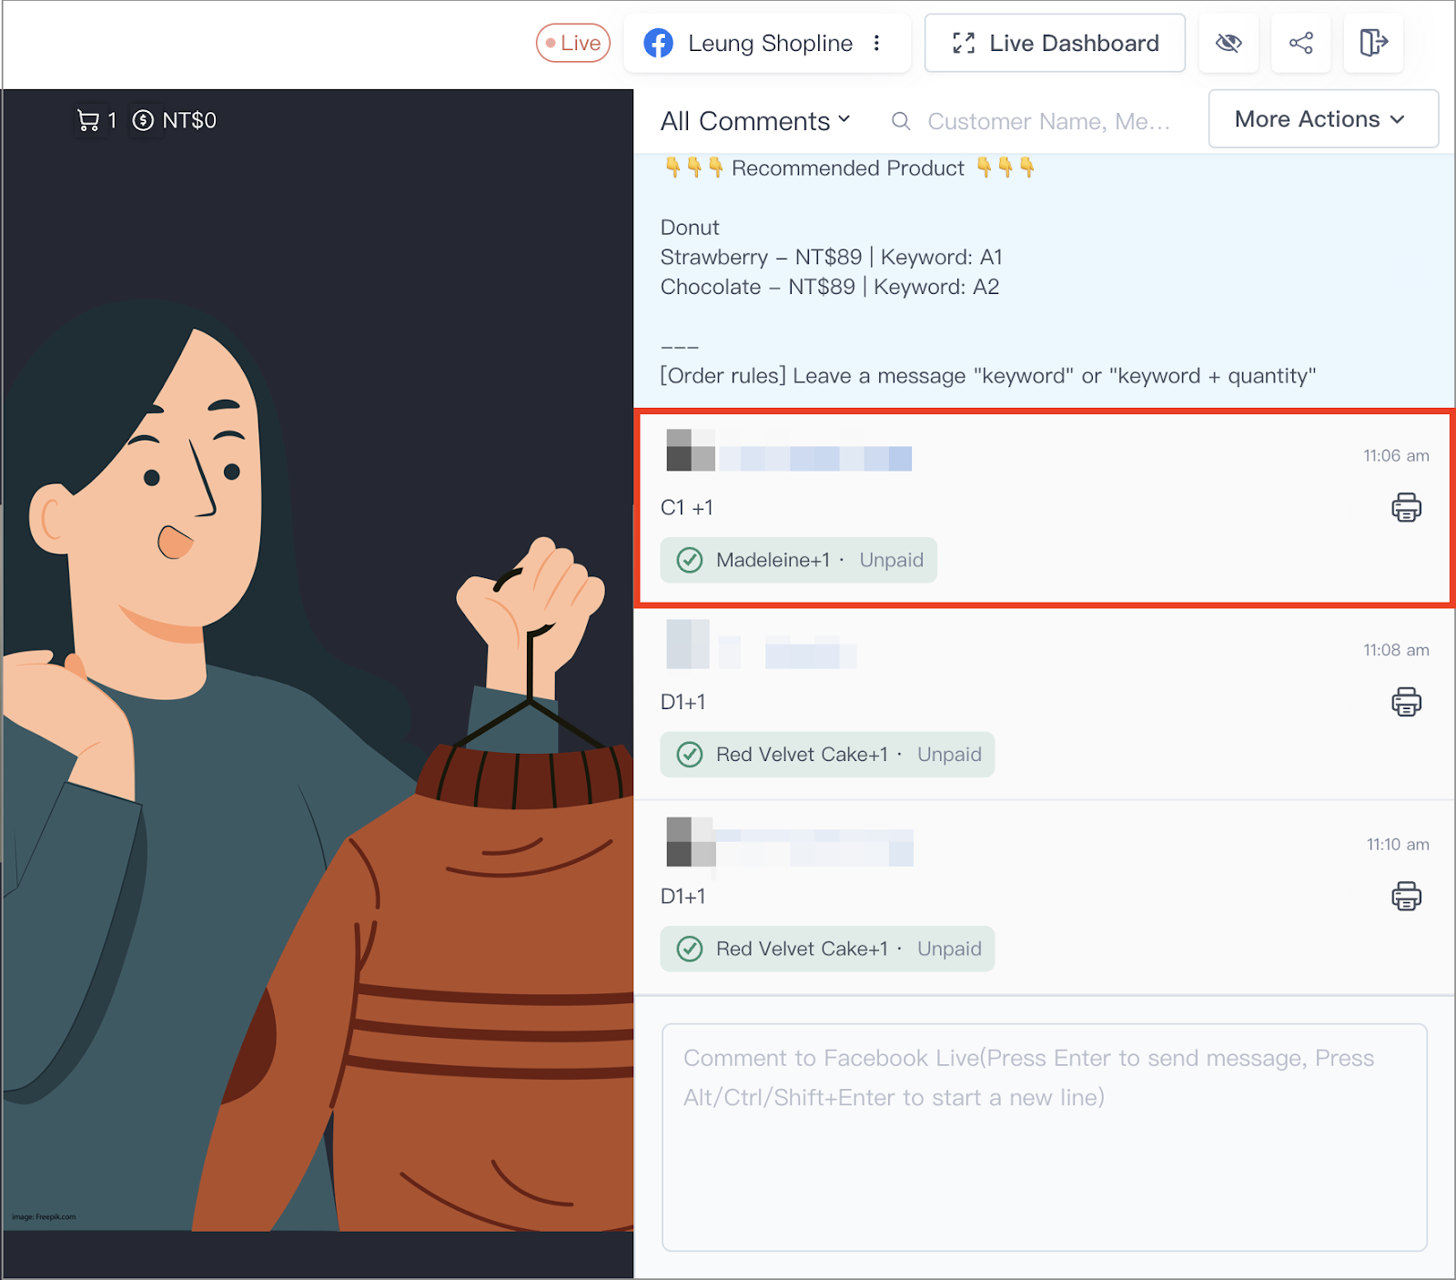Open the Live Dashboard
Screen dimensions: 1456x1280
1054,42
